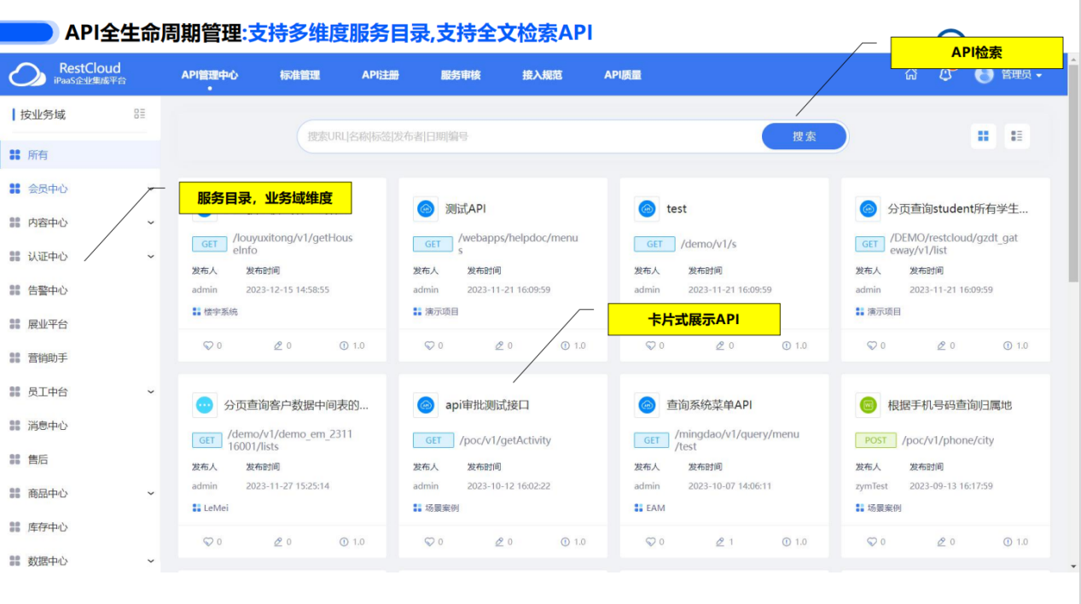1081x604 pixels.
Task: Click the home icon in the header
Action: coord(911,74)
